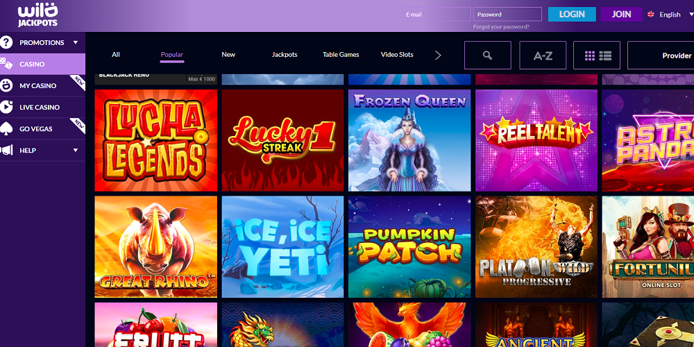Select the Table Games category tab
694x347 pixels.
point(341,55)
